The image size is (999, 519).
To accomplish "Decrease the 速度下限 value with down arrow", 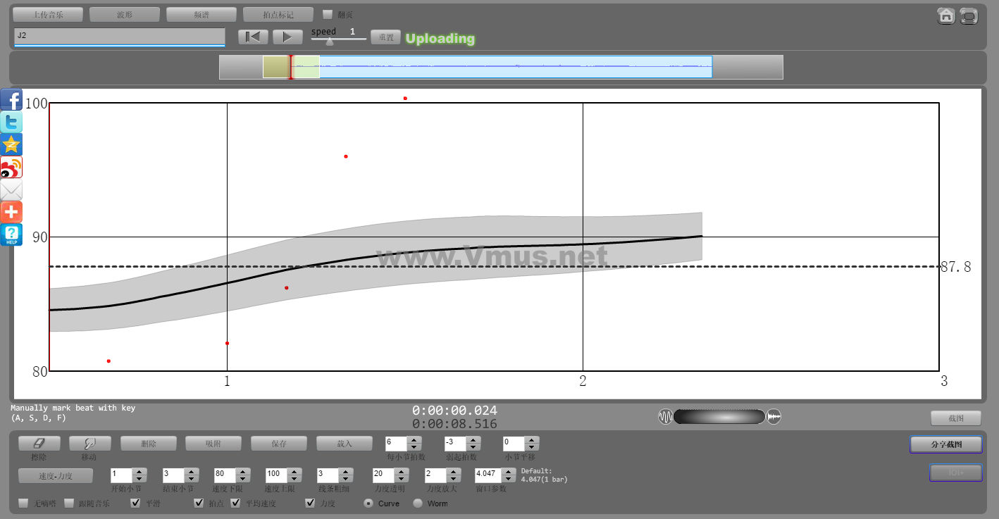I will click(x=242, y=480).
